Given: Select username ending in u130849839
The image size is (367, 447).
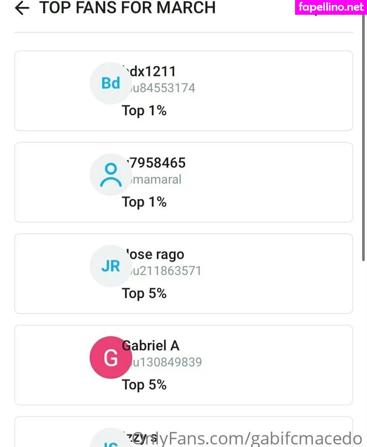Looking at the screenshot, I should [x=165, y=362].
